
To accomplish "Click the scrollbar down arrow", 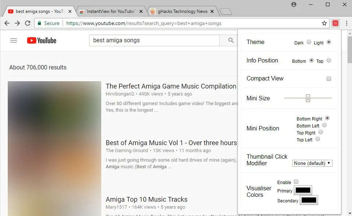I will pos(350,213).
